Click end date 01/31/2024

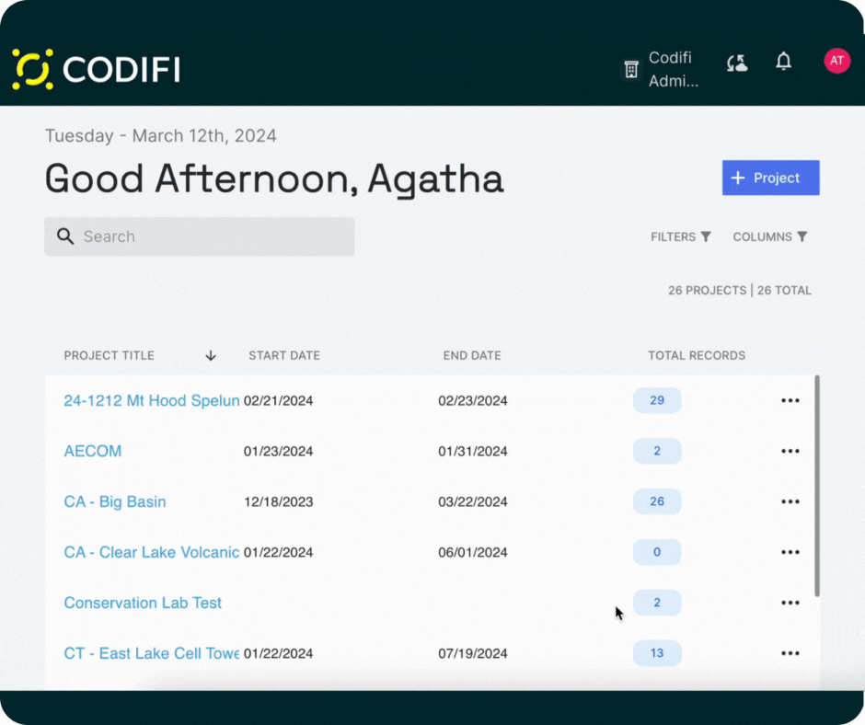(473, 452)
